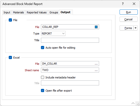Select the Materials tab
140x106 pixels.
pos(18,12)
